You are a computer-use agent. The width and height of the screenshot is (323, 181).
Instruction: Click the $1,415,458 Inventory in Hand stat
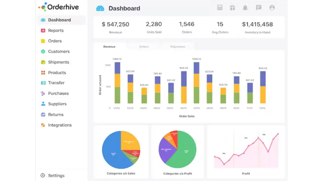point(257,27)
